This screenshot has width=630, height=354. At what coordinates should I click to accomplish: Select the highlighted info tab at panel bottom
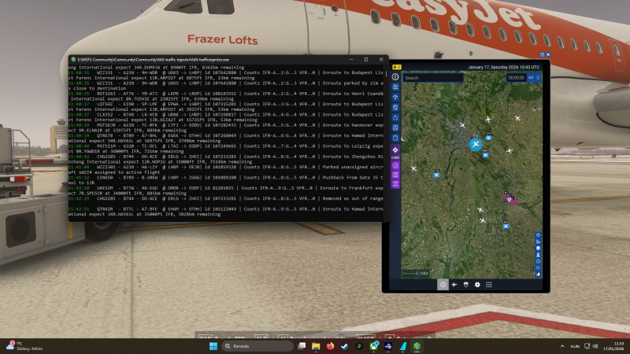(443, 285)
